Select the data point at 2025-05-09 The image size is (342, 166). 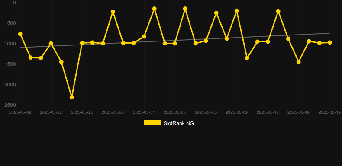20,34
